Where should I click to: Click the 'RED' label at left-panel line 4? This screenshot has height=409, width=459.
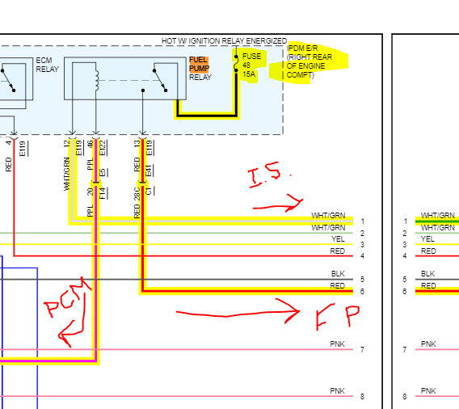click(338, 251)
